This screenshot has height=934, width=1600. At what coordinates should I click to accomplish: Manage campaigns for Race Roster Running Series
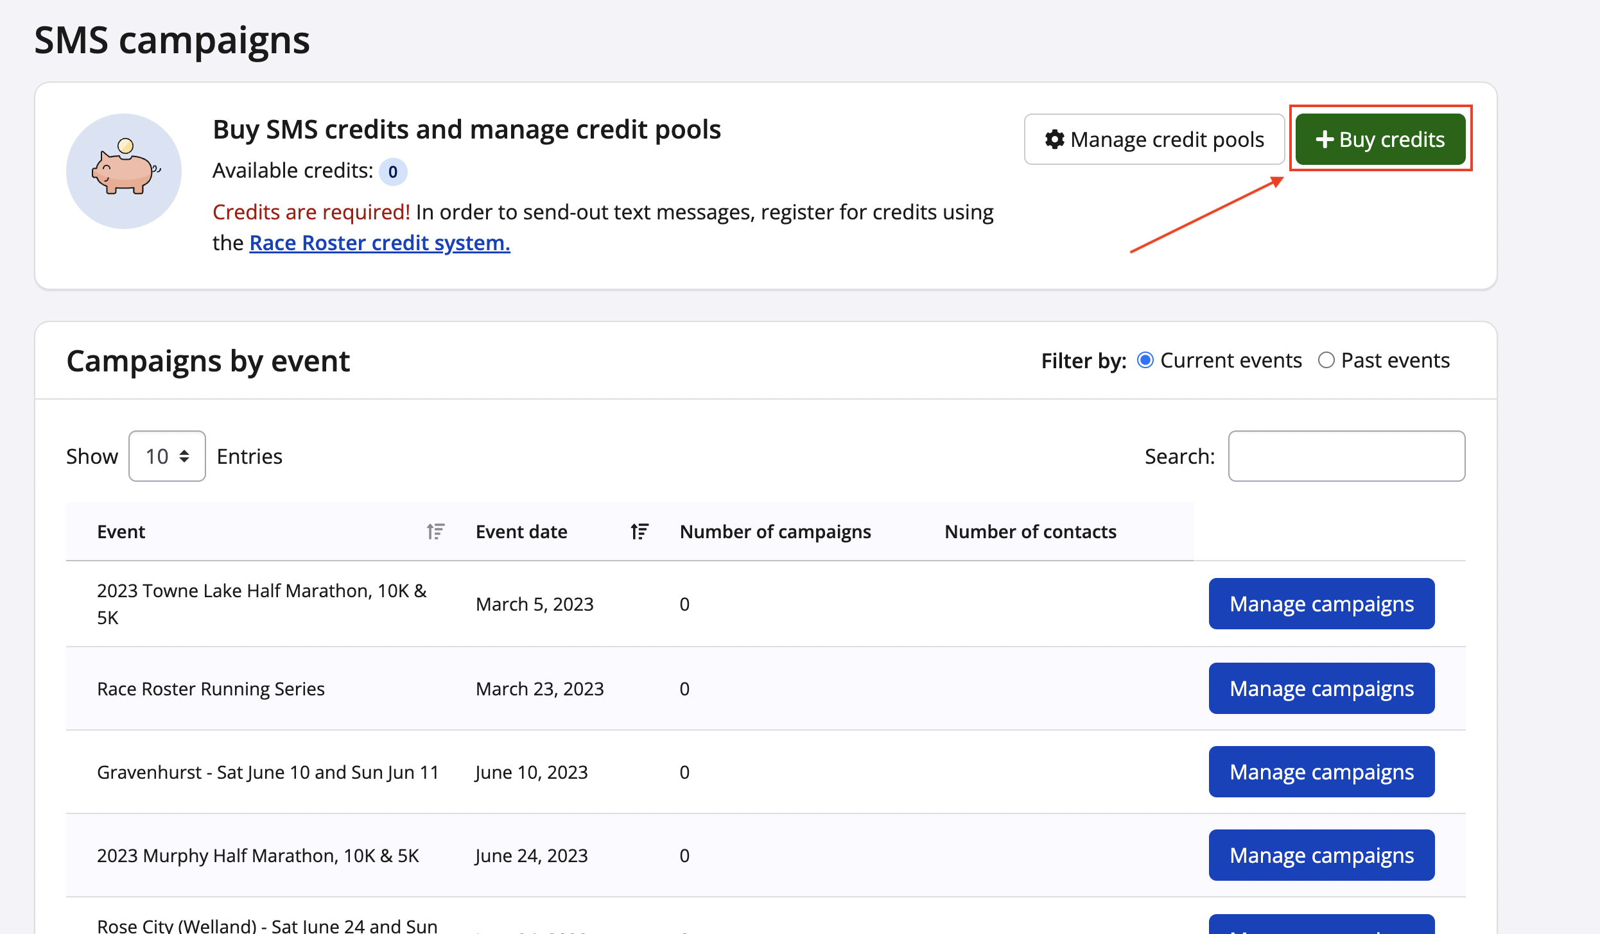click(x=1321, y=688)
